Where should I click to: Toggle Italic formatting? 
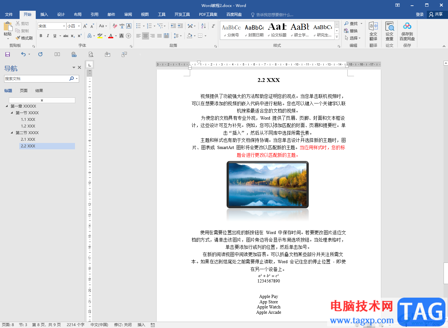pos(48,36)
